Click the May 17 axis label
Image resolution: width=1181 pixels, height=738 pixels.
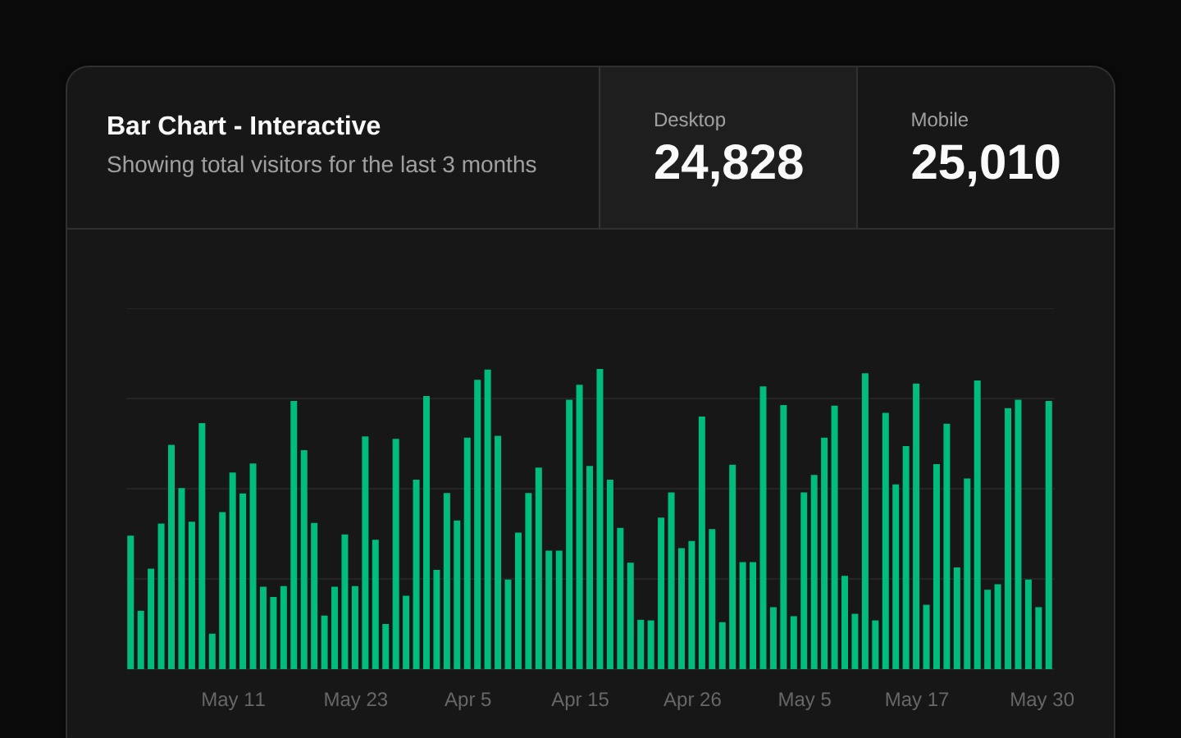(x=917, y=699)
